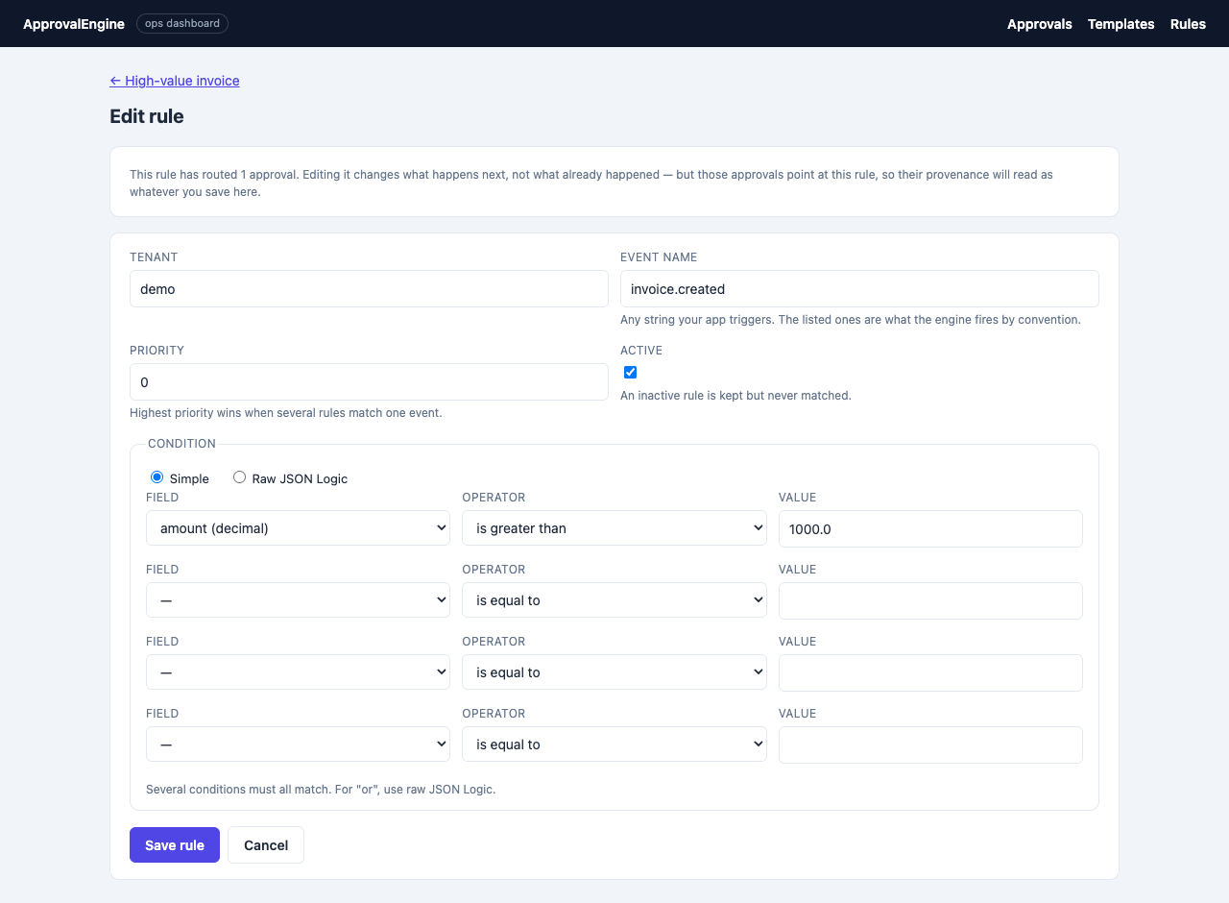Click the 'Edit rule' heading
Screen dimensions: 1229x903
tap(147, 116)
